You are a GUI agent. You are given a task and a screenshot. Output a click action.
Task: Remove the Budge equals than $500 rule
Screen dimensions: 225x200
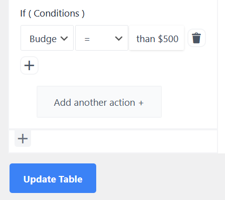196,38
